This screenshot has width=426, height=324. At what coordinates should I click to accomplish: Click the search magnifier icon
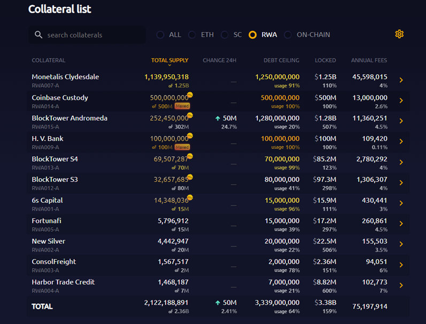coord(38,35)
